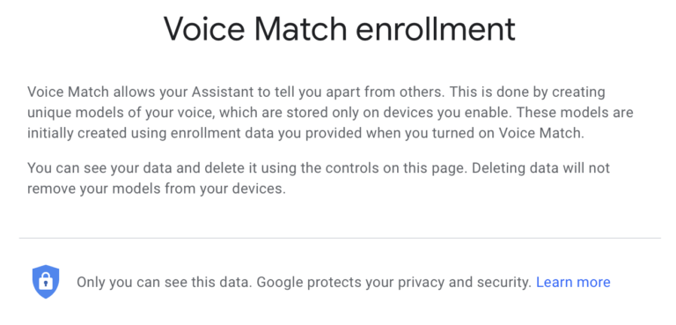This screenshot has width=676, height=325.
Task: Click the line beginning "You can see your data"
Action: tap(319, 168)
